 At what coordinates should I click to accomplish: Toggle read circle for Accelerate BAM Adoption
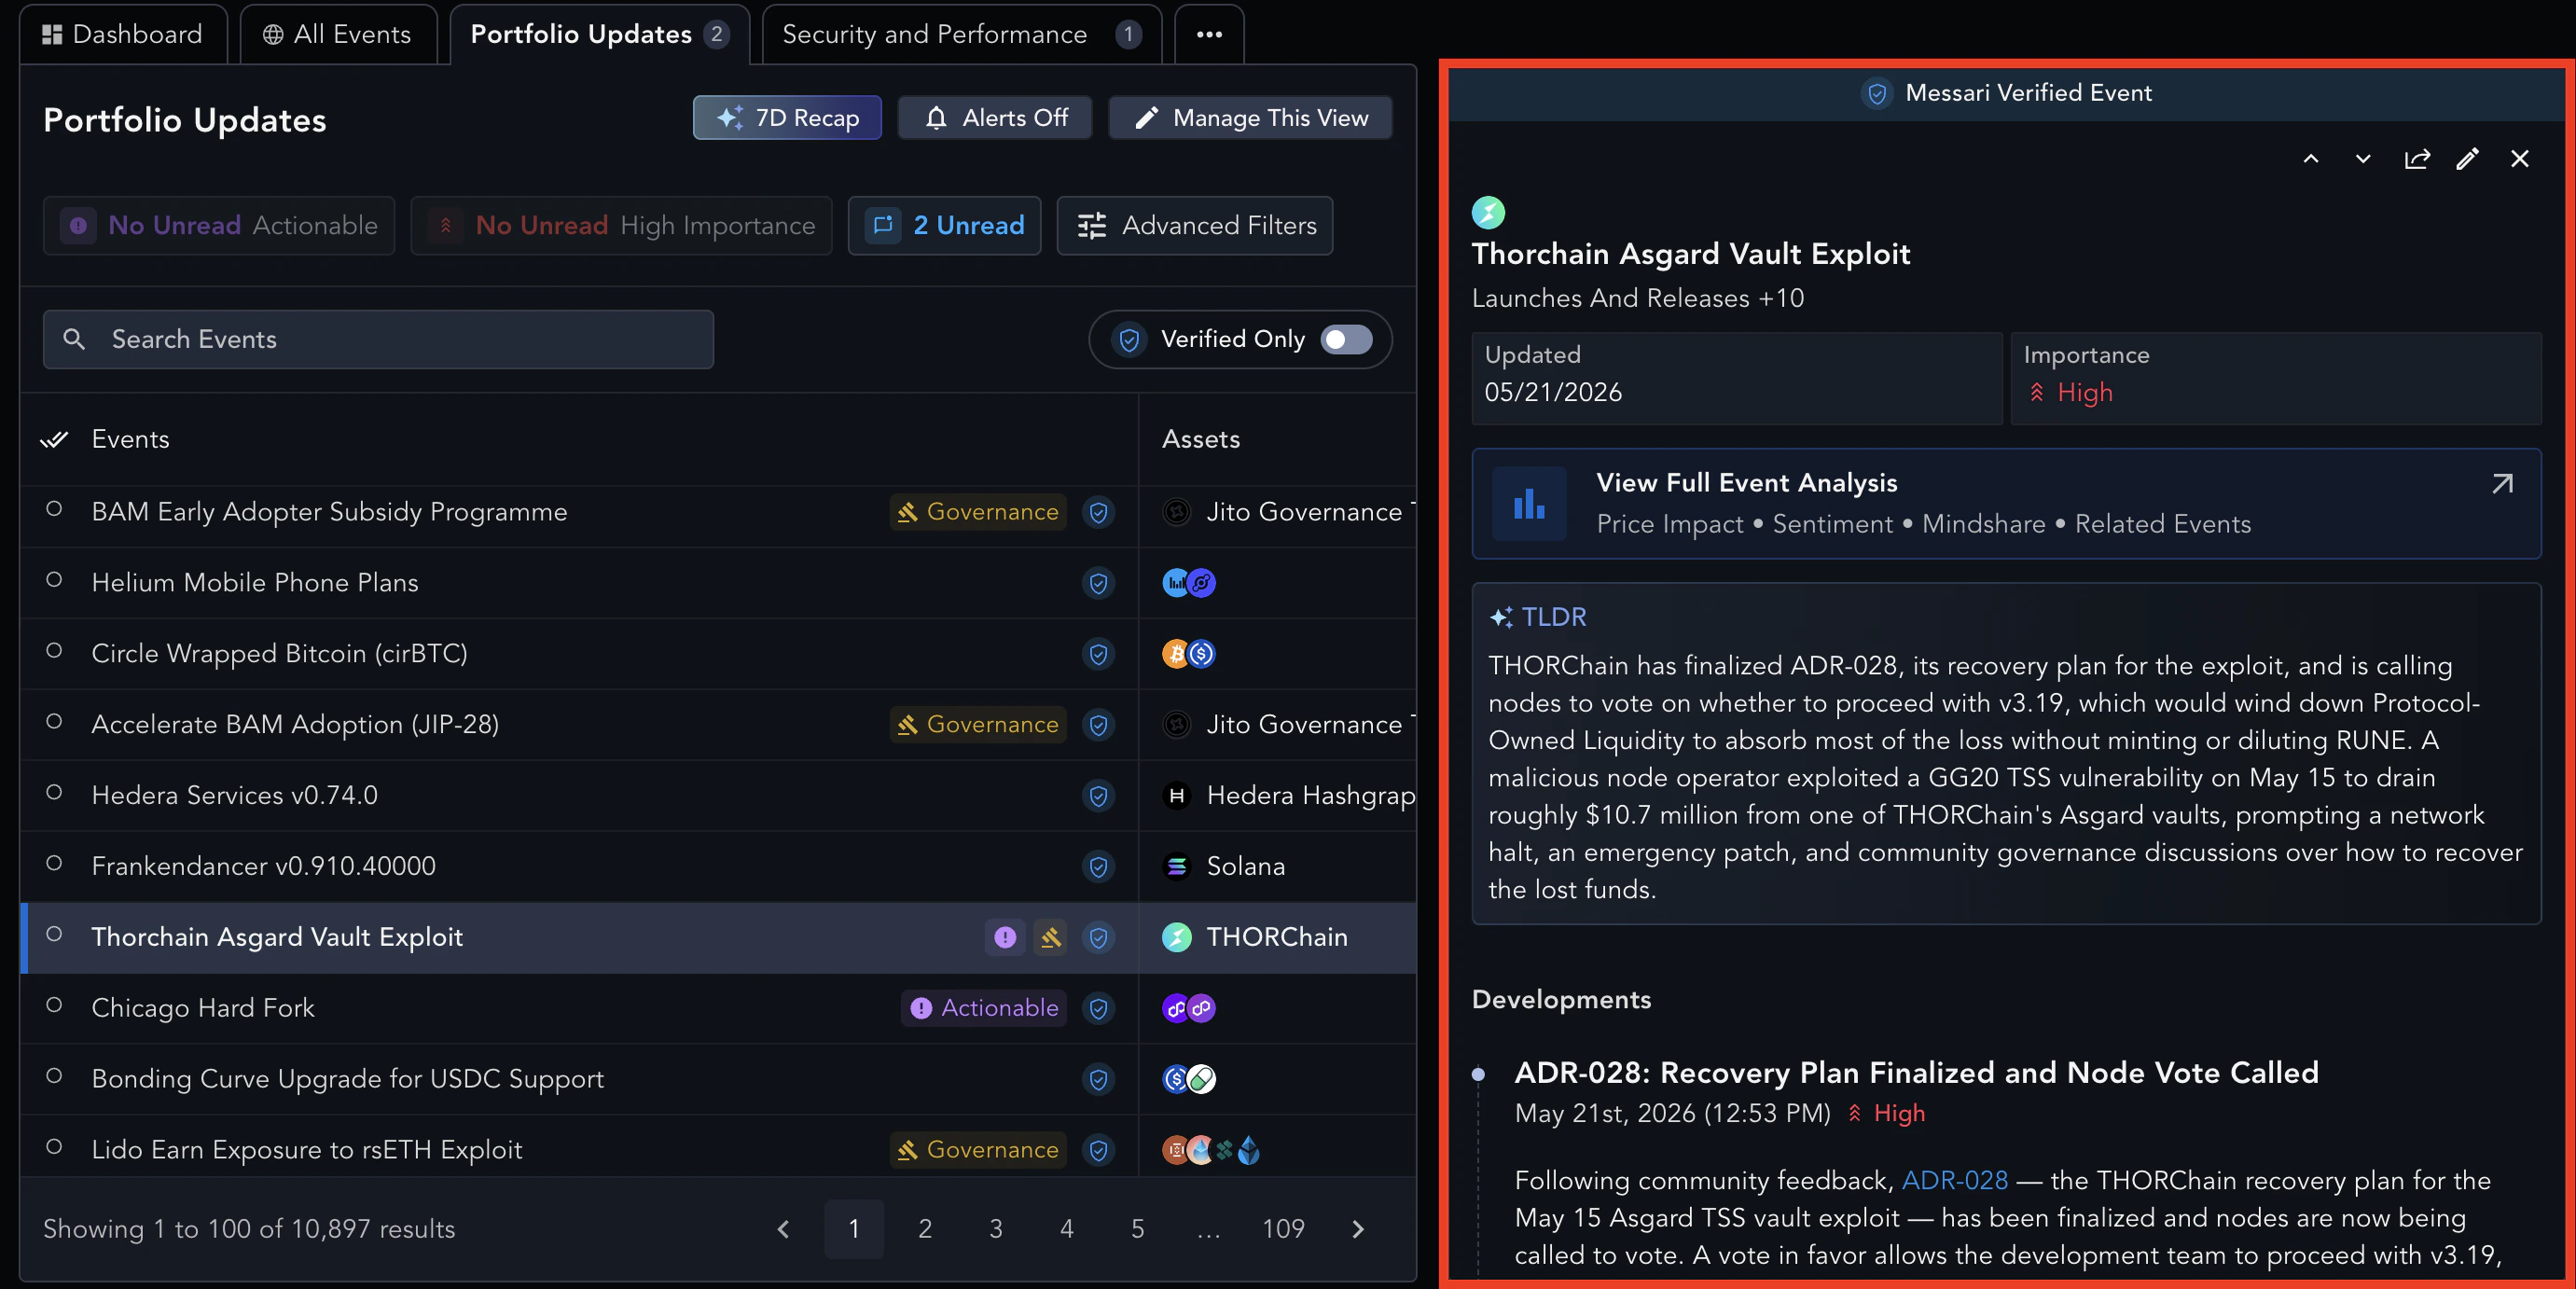click(x=54, y=722)
